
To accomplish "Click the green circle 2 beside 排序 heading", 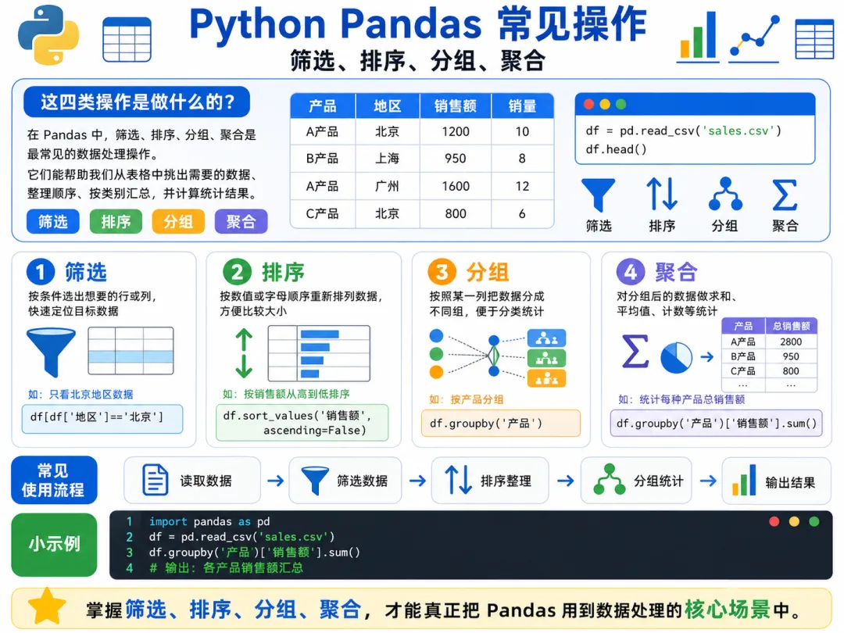I will point(237,272).
